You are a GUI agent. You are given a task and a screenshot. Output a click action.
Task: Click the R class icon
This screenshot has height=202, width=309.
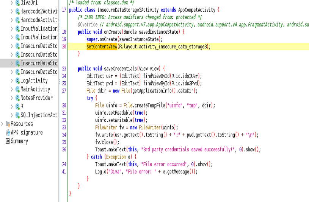point(17,107)
